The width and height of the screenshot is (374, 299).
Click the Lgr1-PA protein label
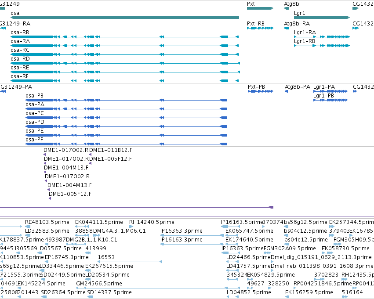[324, 87]
